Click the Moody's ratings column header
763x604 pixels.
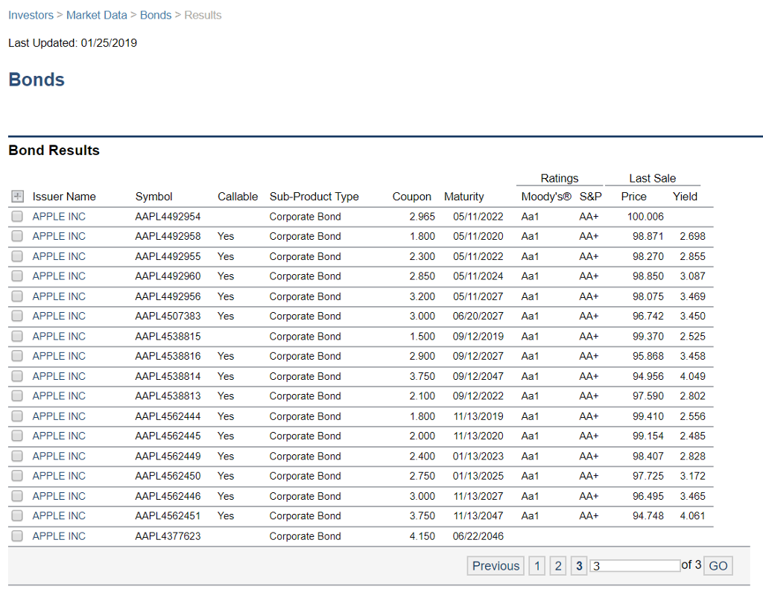546,197
